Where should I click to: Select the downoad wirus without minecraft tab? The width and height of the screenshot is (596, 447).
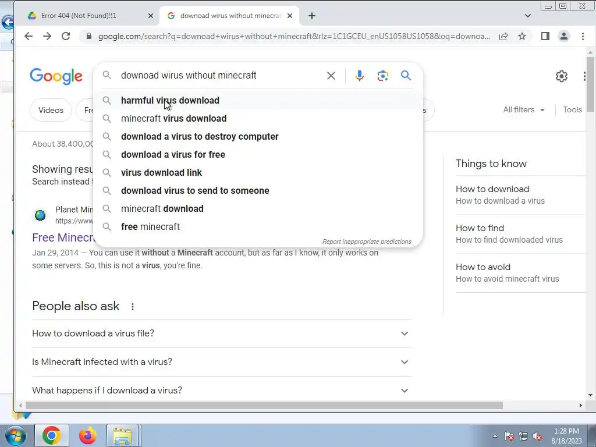coord(230,16)
